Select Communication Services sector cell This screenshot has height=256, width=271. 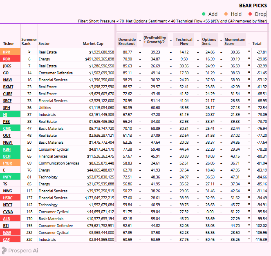[59, 163]
